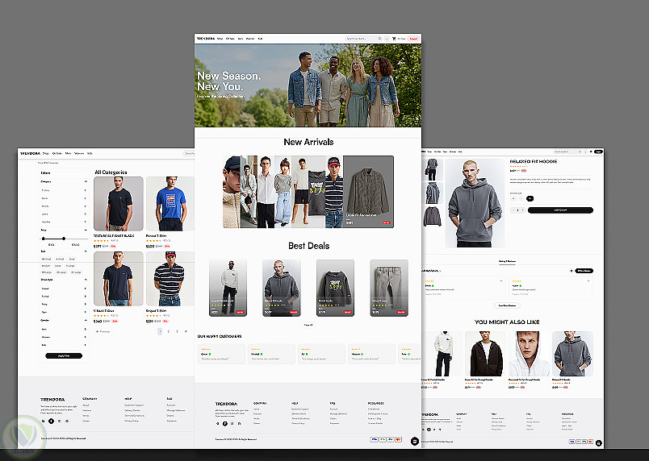Viewport: 649px width, 461px height.
Task: Select the first size option on hoodie page
Action: point(513,199)
